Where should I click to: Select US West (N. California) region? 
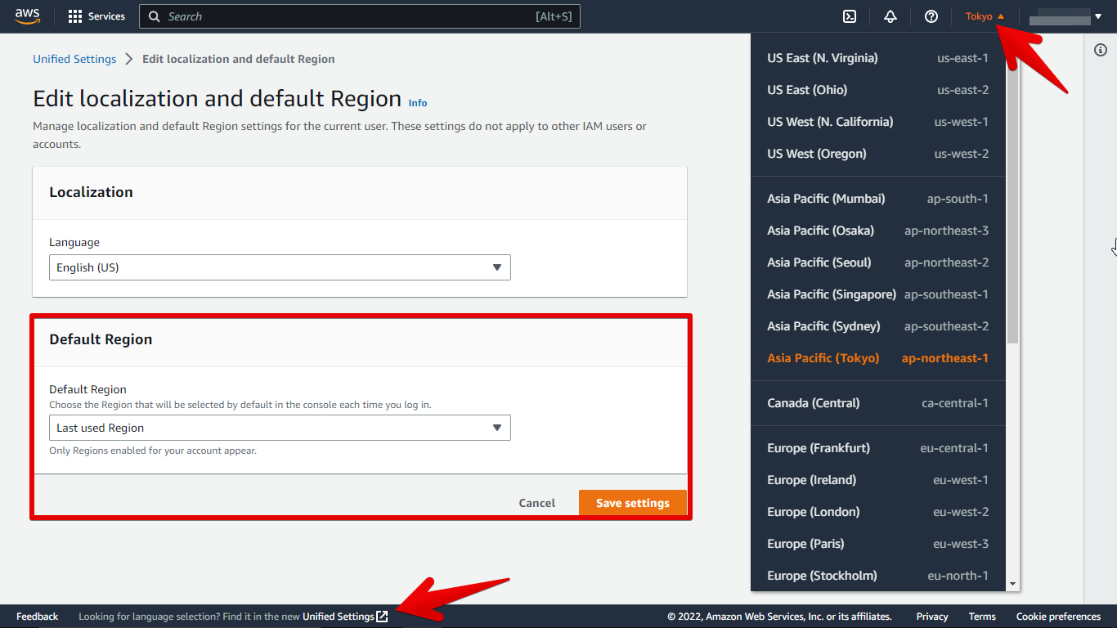pyautogui.click(x=878, y=122)
